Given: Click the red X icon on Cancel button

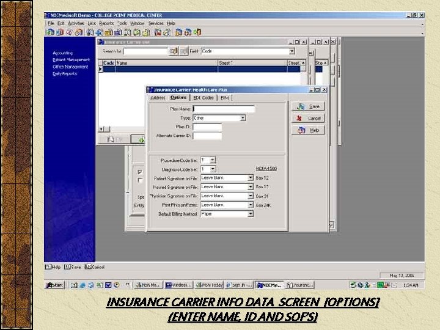Looking at the screenshot, I should tap(299, 118).
